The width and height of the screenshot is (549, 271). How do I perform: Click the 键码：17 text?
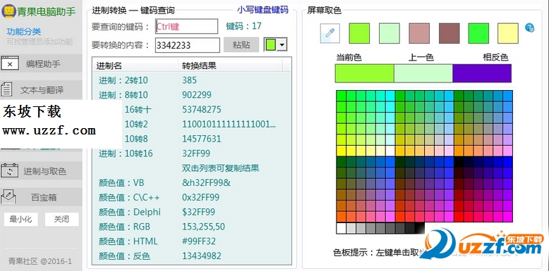click(x=243, y=26)
